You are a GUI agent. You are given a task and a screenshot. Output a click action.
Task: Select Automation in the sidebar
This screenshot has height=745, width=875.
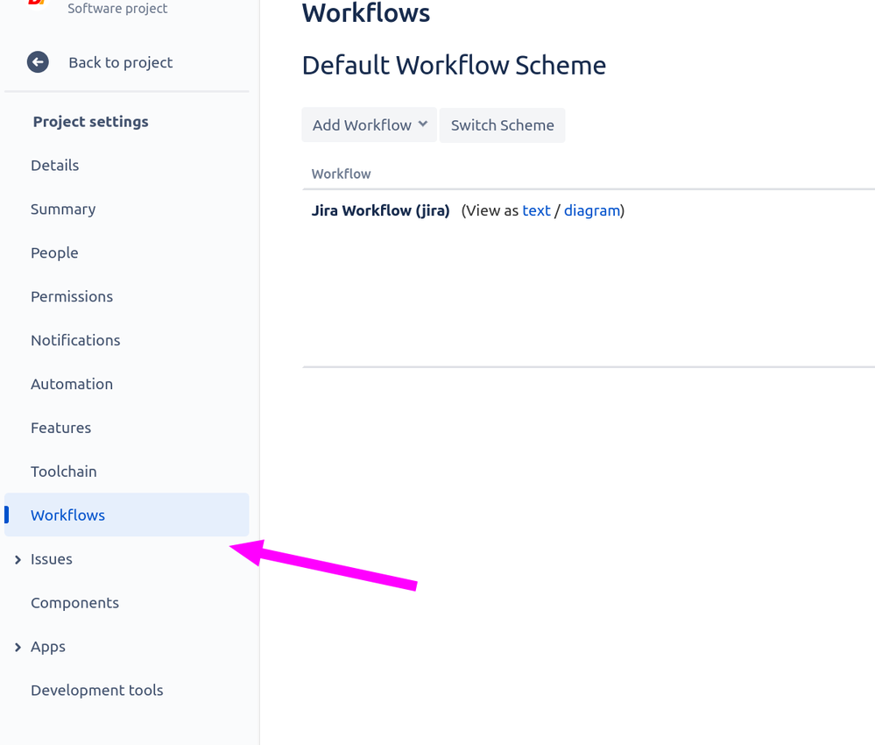click(x=72, y=384)
